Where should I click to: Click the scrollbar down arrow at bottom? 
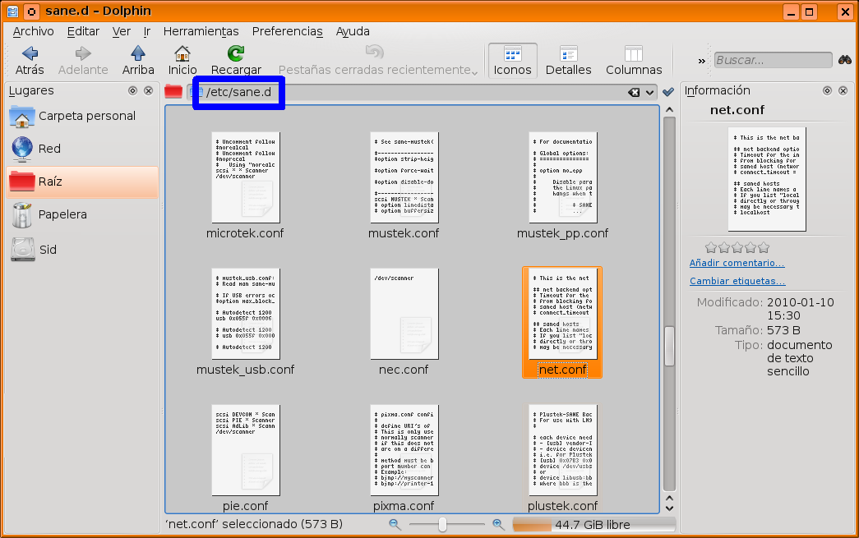point(669,508)
